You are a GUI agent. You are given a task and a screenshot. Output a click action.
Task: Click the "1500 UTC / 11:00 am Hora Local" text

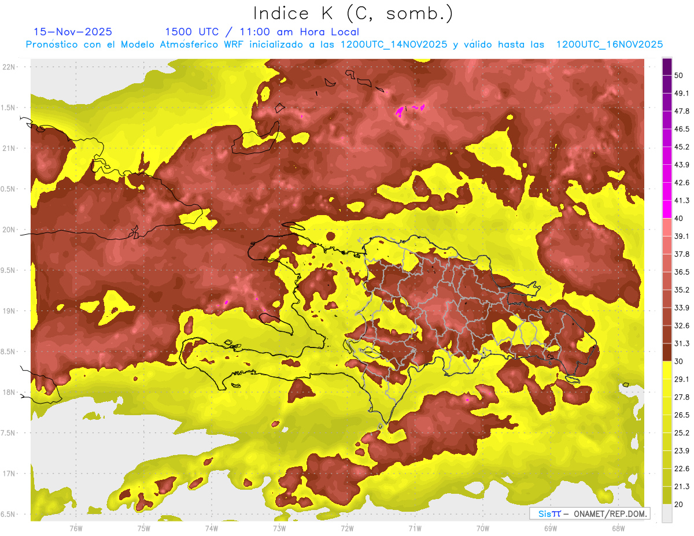coord(262,32)
